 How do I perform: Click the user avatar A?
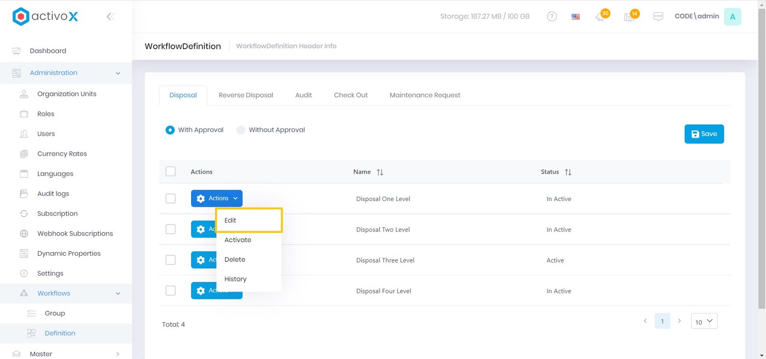732,17
